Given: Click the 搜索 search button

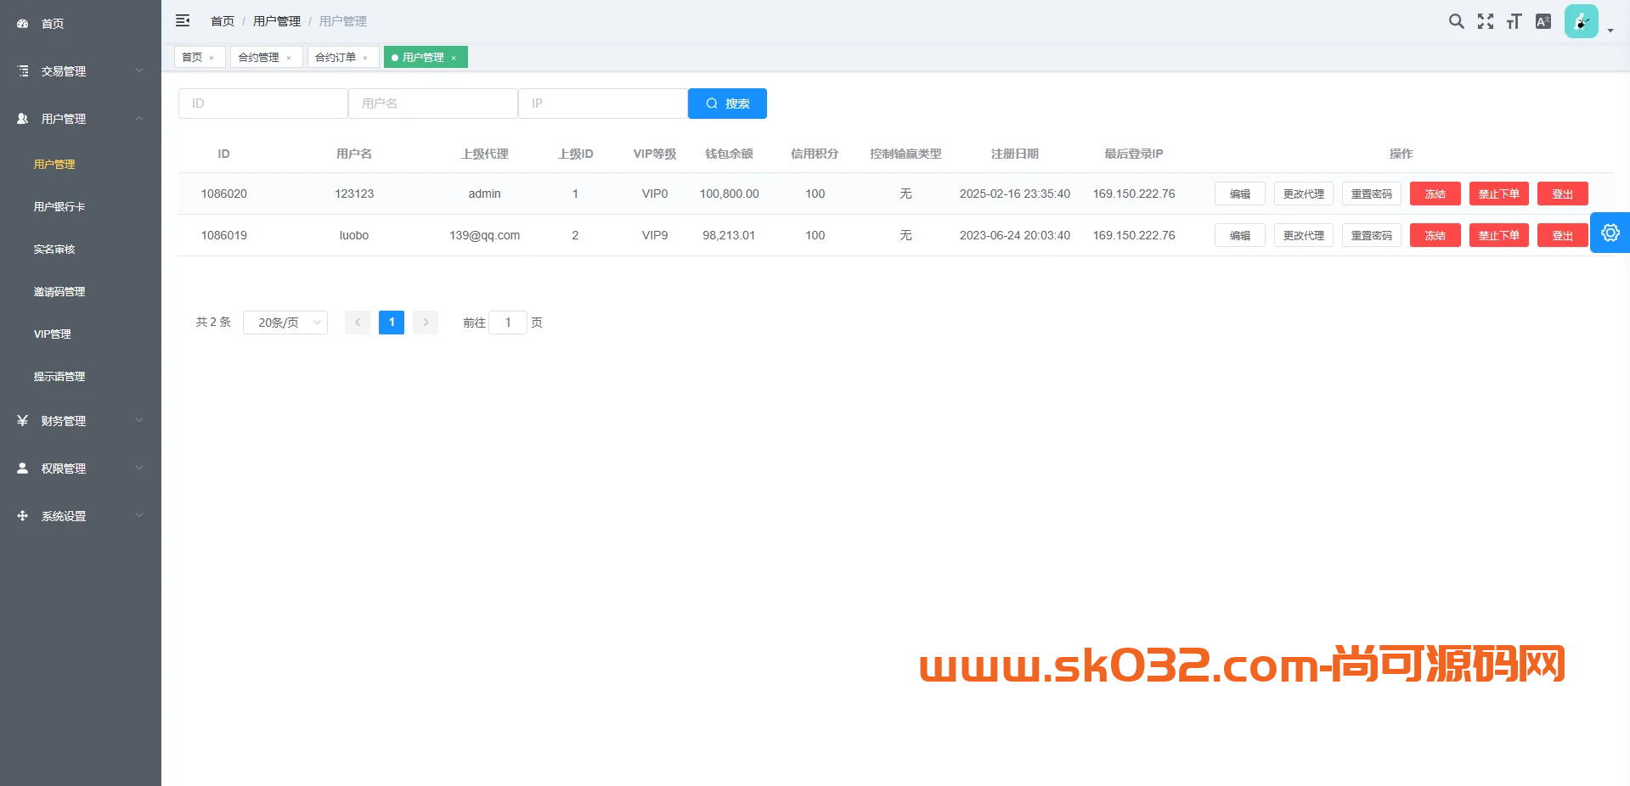Looking at the screenshot, I should tap(727, 103).
